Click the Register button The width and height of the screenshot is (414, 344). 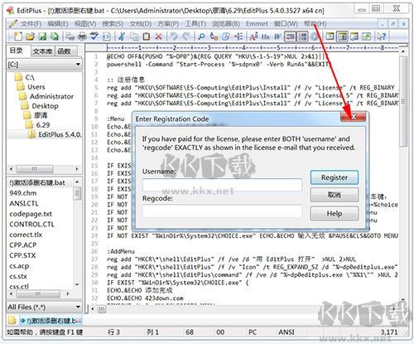(335, 177)
